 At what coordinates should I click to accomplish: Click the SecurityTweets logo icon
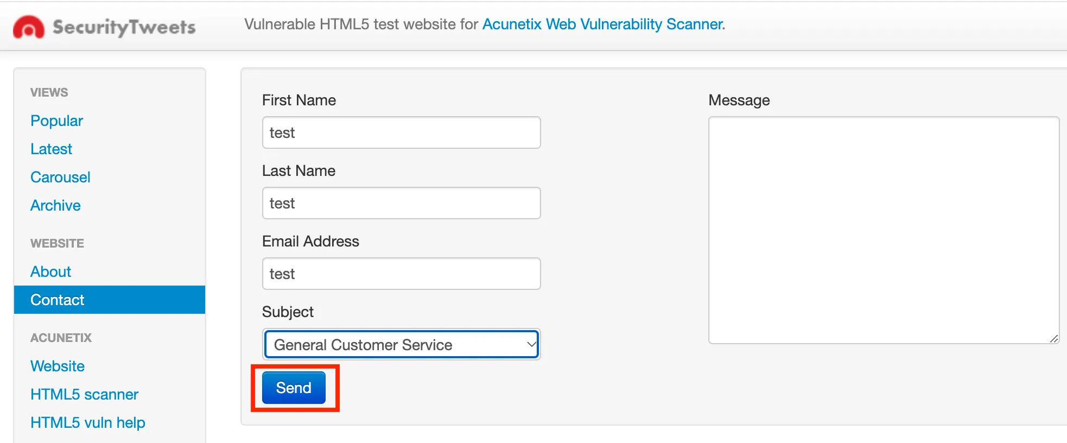pyautogui.click(x=28, y=27)
